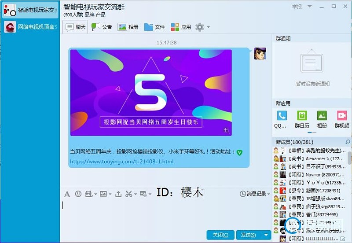Open the 公告 tab
The width and height of the screenshot is (352, 243).
point(102,27)
